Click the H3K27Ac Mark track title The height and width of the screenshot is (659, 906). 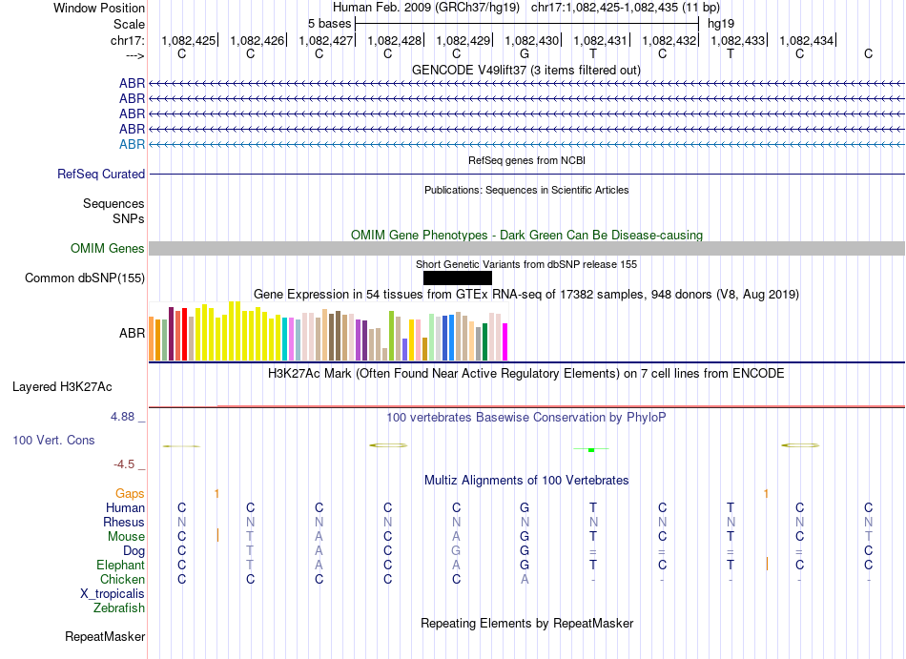coord(526,373)
